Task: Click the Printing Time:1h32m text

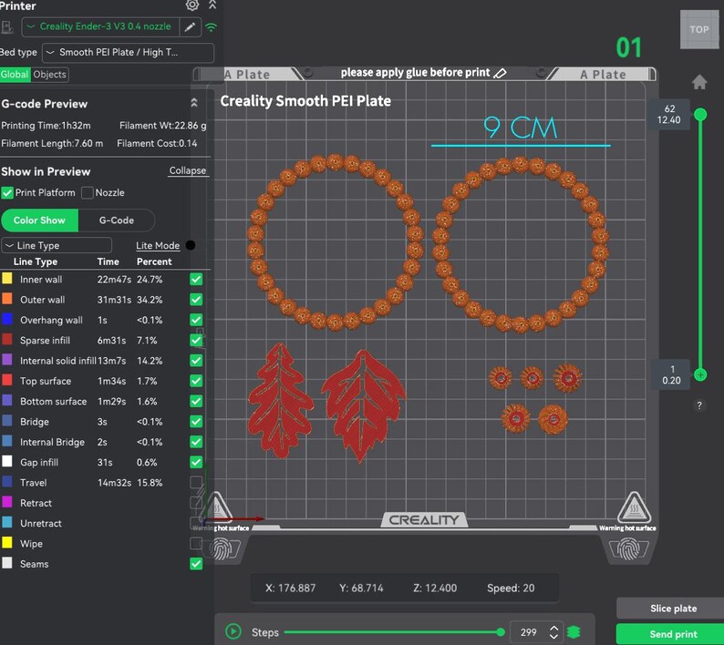Action: pos(46,126)
